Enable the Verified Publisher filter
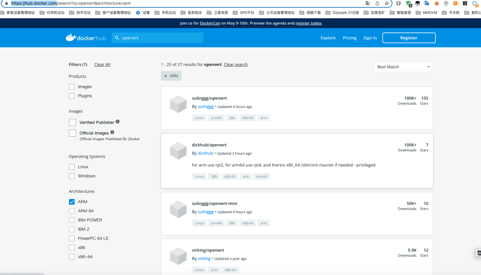This screenshot has height=275, width=481. [73, 122]
